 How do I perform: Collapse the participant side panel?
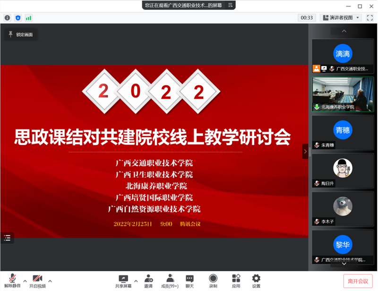pos(305,152)
